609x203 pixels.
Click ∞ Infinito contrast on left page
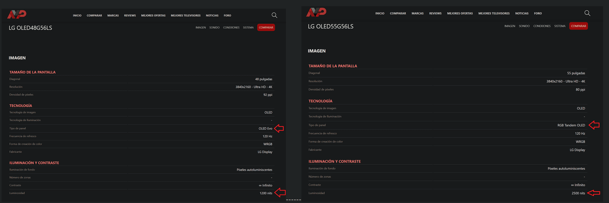(266, 185)
